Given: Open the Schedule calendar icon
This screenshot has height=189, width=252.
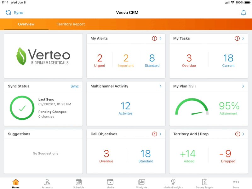Looking at the screenshot, I should tap(79, 182).
